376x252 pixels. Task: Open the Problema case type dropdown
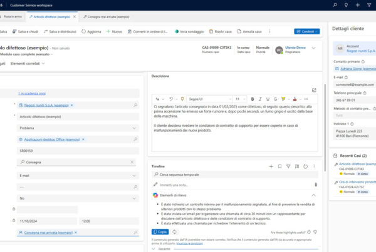click(78, 128)
